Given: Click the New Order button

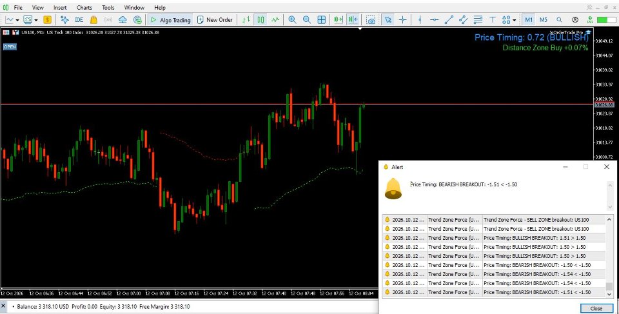Looking at the screenshot, I should click(215, 20).
